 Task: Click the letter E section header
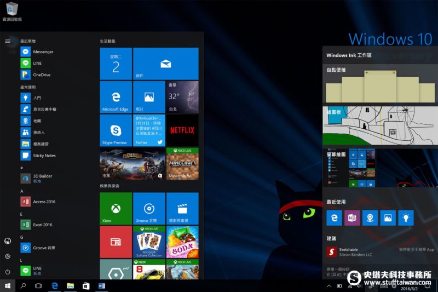coord(21,214)
